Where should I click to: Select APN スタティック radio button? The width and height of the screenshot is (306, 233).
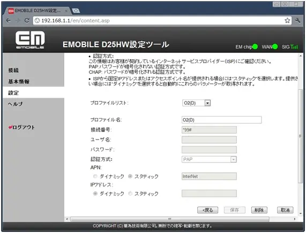pyautogui.click(x=130, y=176)
